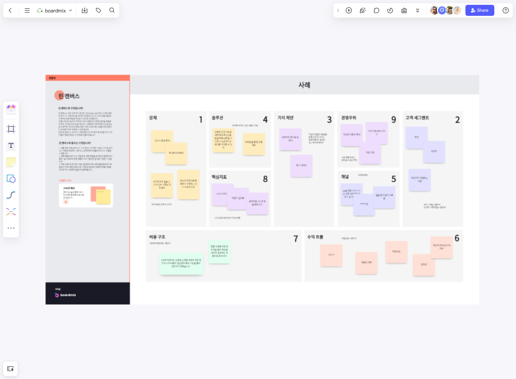Open the timer icon
This screenshot has height=379, width=516.
[x=390, y=10]
